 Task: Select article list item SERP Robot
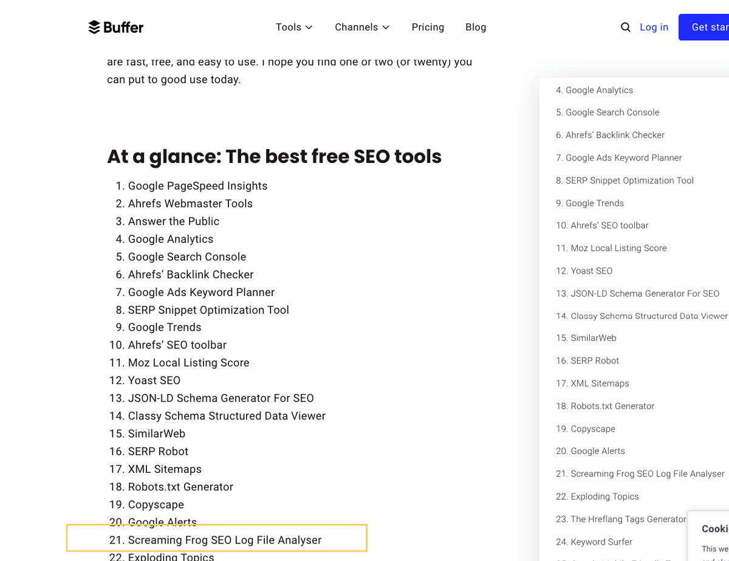click(158, 451)
